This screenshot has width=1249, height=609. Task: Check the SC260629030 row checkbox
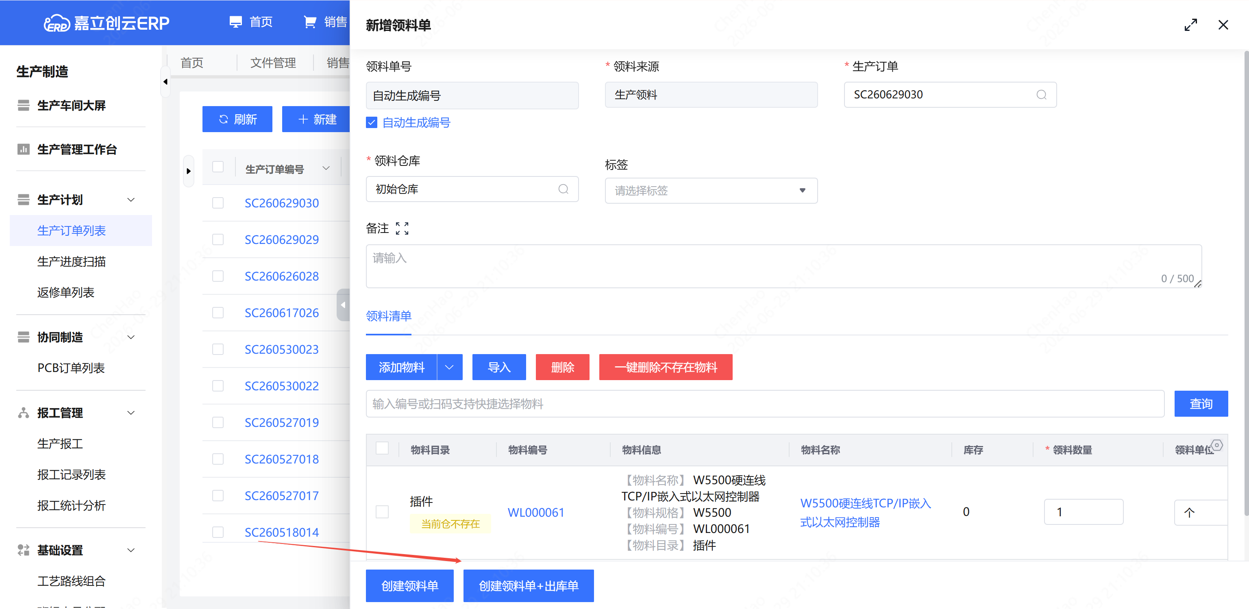point(218,203)
